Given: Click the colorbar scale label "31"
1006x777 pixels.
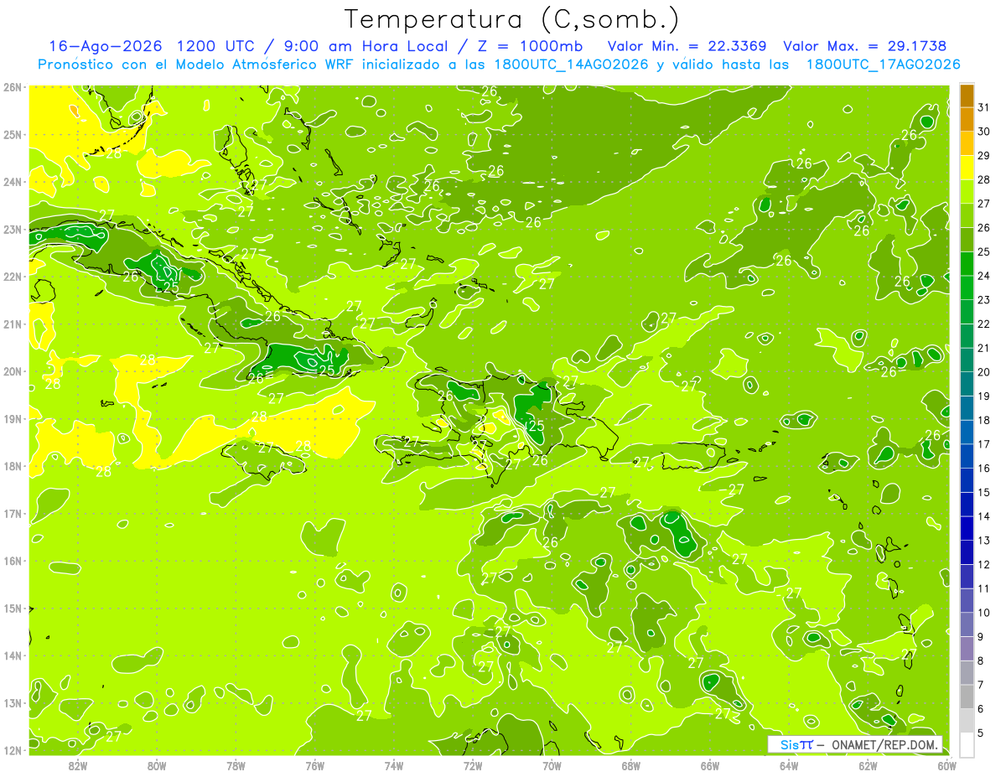Looking at the screenshot, I should 984,107.
